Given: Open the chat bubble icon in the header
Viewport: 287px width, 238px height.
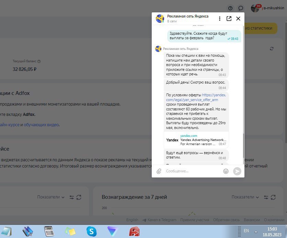Looking at the screenshot, I should click(x=241, y=8).
